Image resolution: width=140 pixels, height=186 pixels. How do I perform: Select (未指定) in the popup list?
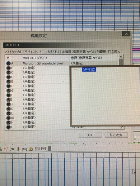pyautogui.click(x=89, y=69)
